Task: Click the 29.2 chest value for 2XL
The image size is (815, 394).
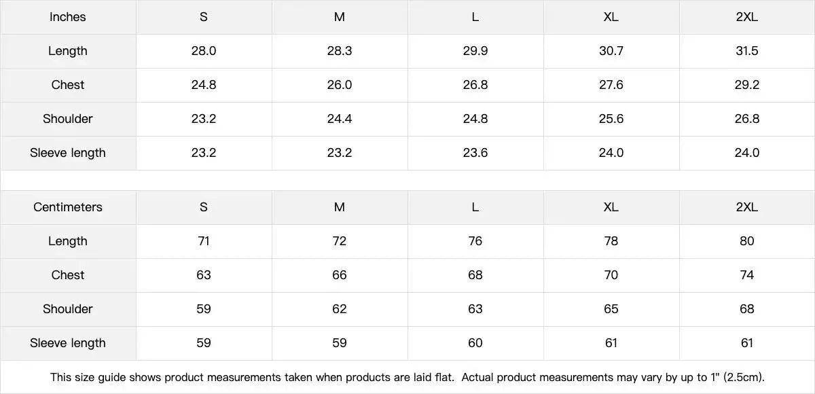Action: pyautogui.click(x=746, y=85)
